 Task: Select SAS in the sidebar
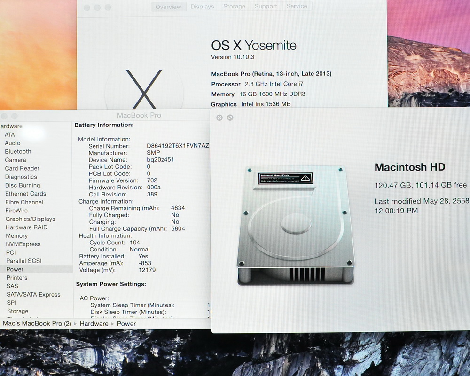coord(12,286)
